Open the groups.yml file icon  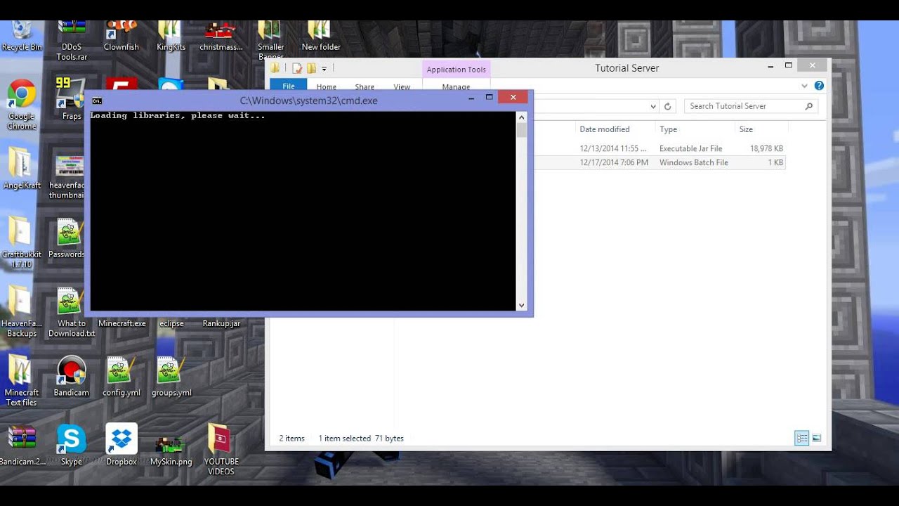[171, 377]
